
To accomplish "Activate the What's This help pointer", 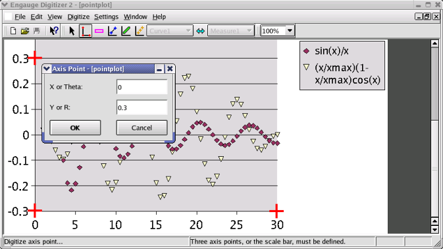I will pos(54,31).
